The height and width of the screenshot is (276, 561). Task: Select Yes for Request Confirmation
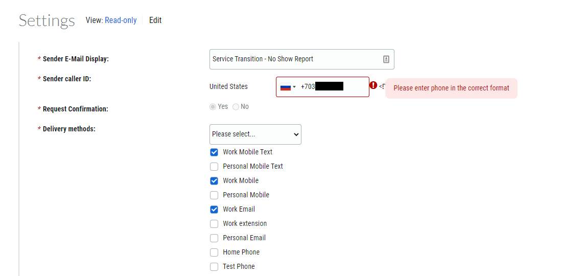pyautogui.click(x=213, y=107)
